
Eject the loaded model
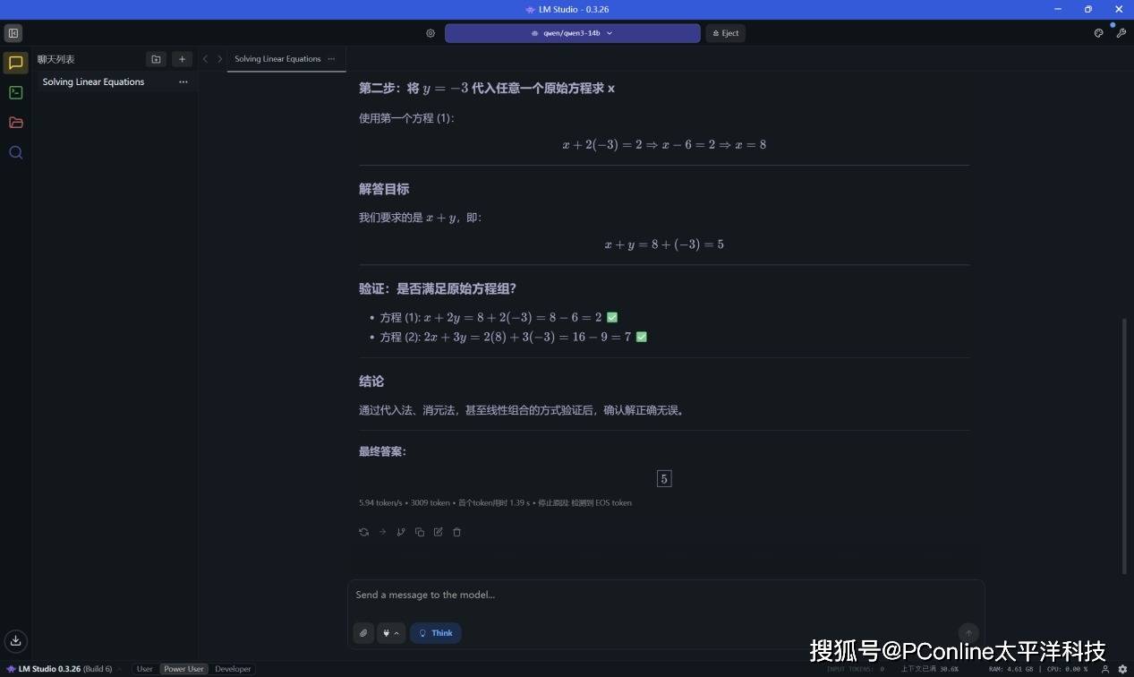pos(726,33)
